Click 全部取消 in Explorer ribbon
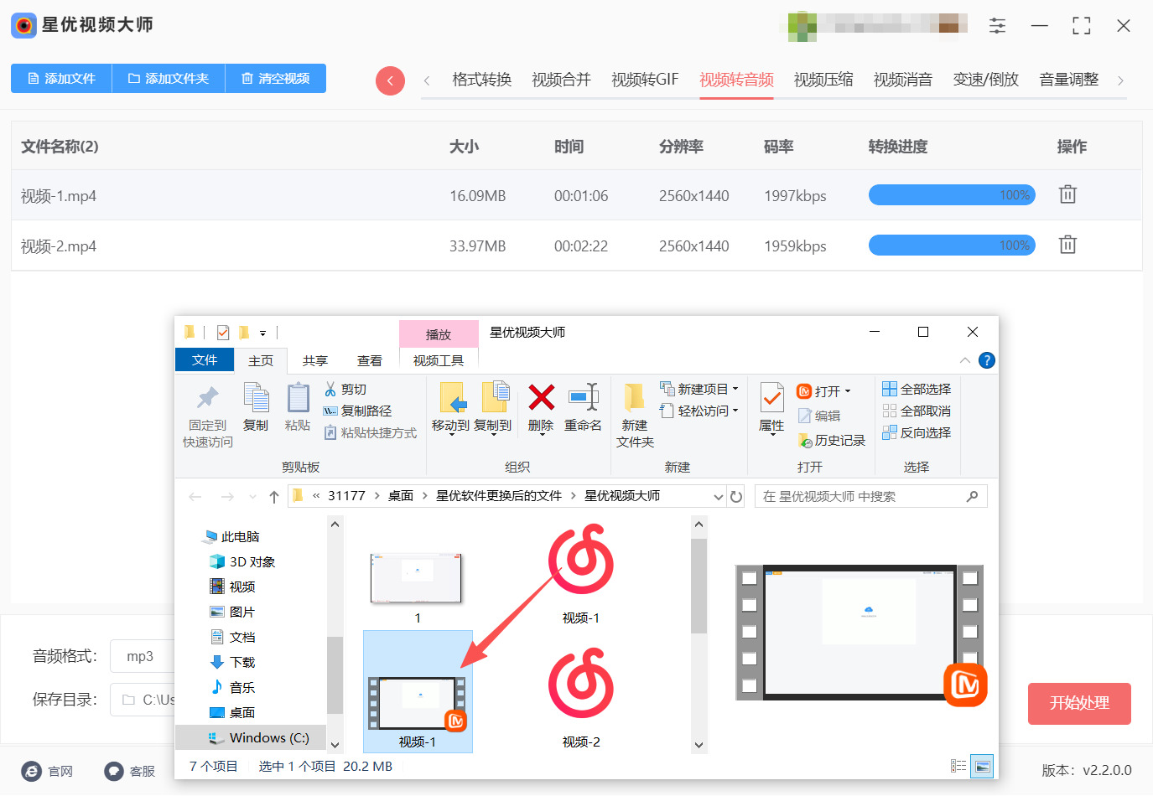Screen dimensions: 1153x796 pos(917,411)
